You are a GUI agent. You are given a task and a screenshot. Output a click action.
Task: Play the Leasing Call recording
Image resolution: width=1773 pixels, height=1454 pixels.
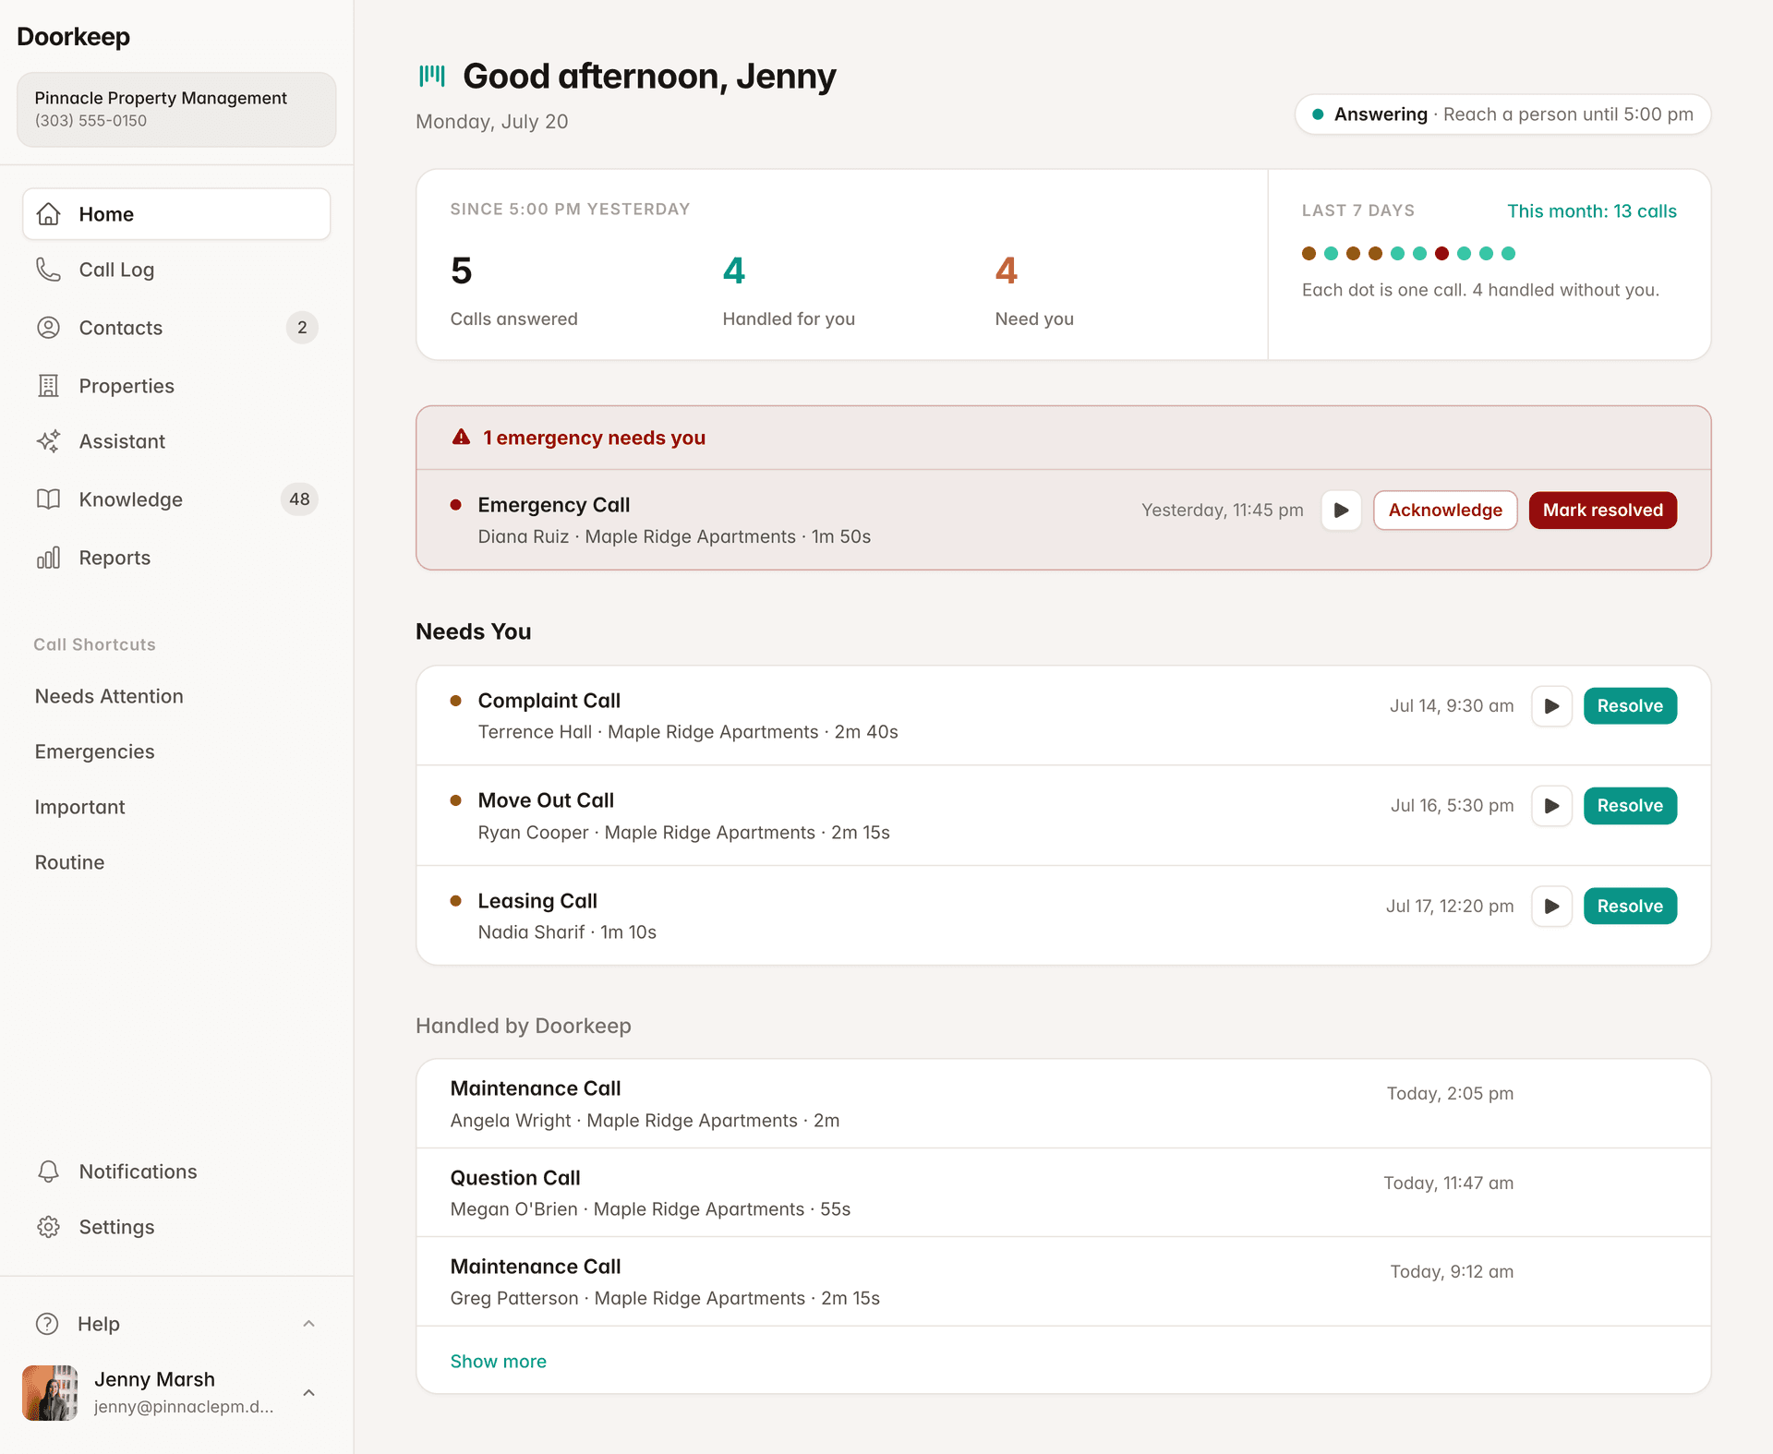point(1552,907)
